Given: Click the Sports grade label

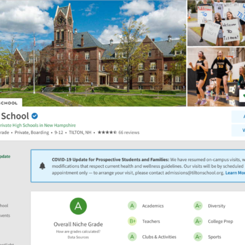Looking at the screenshot, I should click(214, 237).
